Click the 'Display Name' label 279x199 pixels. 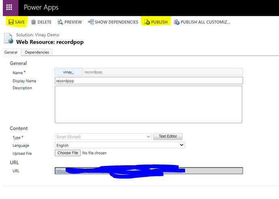[x=24, y=81]
